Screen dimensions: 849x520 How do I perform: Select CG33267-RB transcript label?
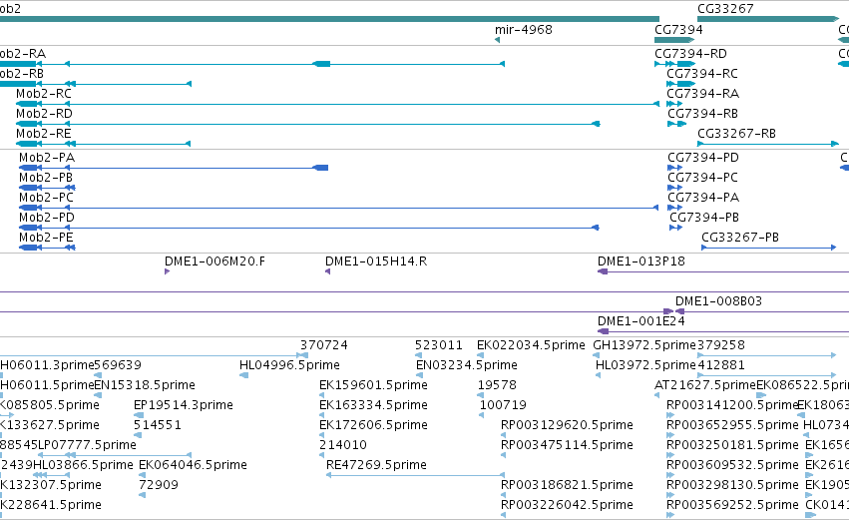pos(736,134)
